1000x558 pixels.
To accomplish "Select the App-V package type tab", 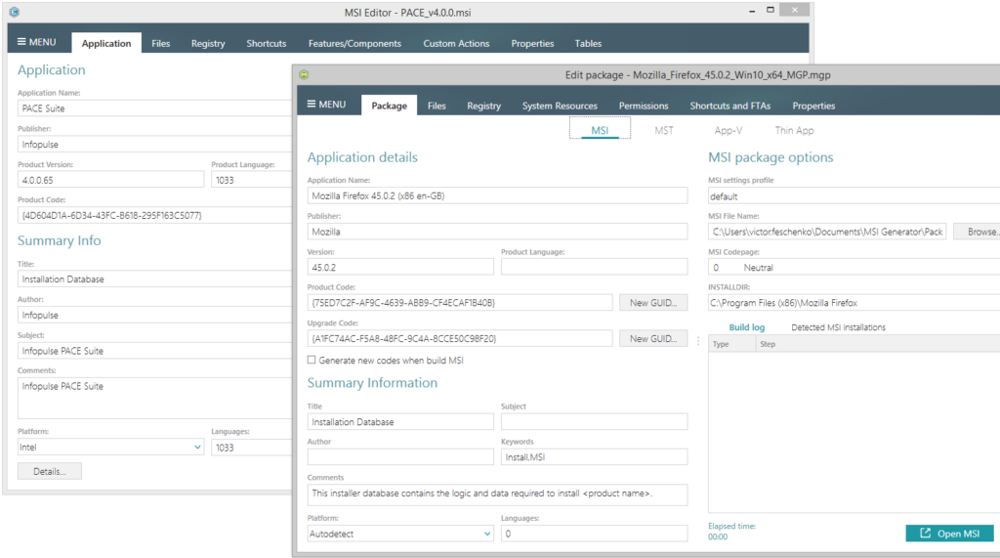I will coord(728,130).
